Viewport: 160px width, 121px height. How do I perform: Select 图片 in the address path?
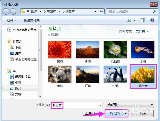(34, 11)
